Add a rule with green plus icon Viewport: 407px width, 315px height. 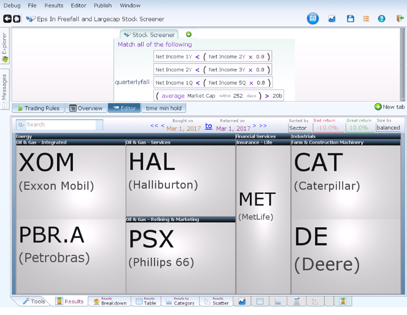point(189,34)
